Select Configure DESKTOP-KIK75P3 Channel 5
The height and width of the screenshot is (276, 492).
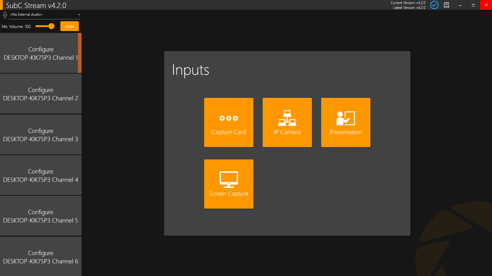tap(41, 216)
